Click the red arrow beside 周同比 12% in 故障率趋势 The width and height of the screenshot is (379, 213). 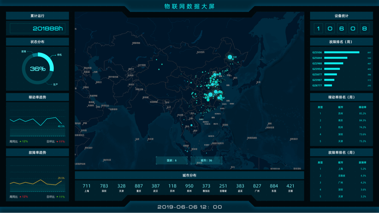[x=20, y=197]
